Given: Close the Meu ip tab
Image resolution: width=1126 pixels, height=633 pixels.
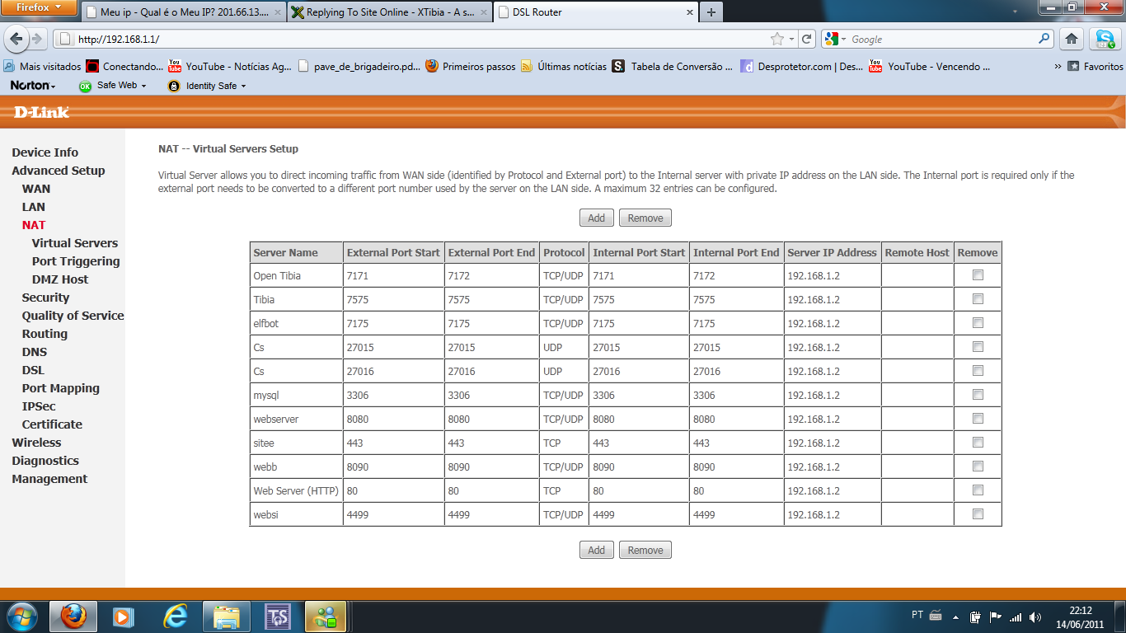Looking at the screenshot, I should click(278, 12).
